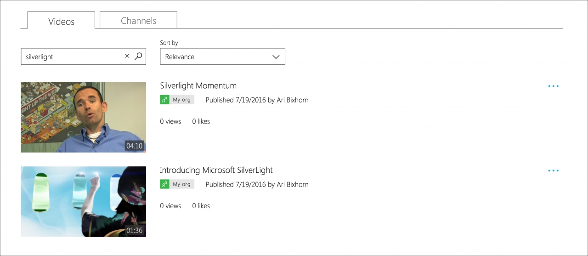Play the Silverlight Momentum thumbnail
The image size is (588, 256).
(x=83, y=117)
